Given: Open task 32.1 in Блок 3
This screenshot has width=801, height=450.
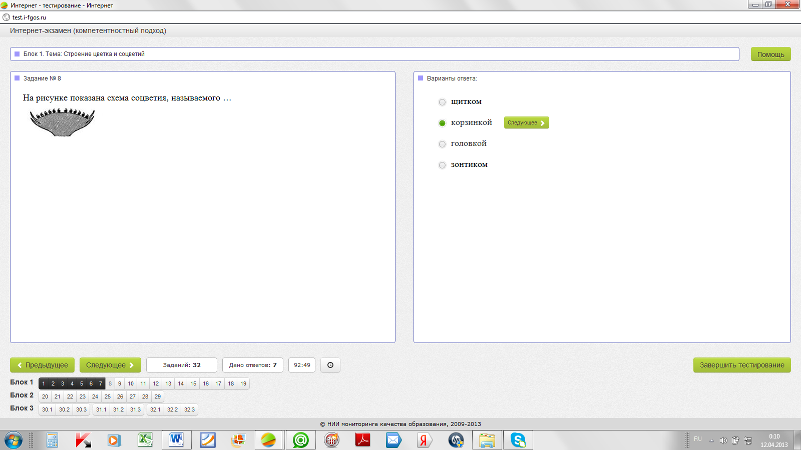Looking at the screenshot, I should point(155,409).
